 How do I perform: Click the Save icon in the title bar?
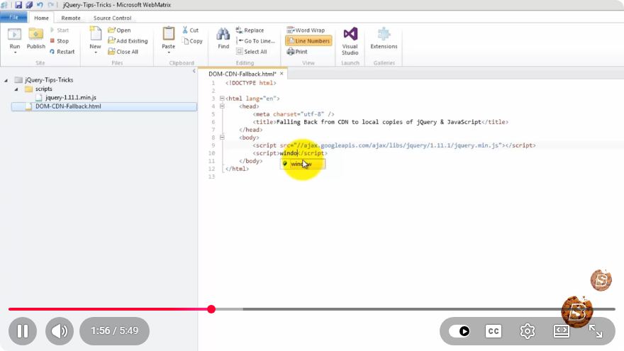point(18,5)
